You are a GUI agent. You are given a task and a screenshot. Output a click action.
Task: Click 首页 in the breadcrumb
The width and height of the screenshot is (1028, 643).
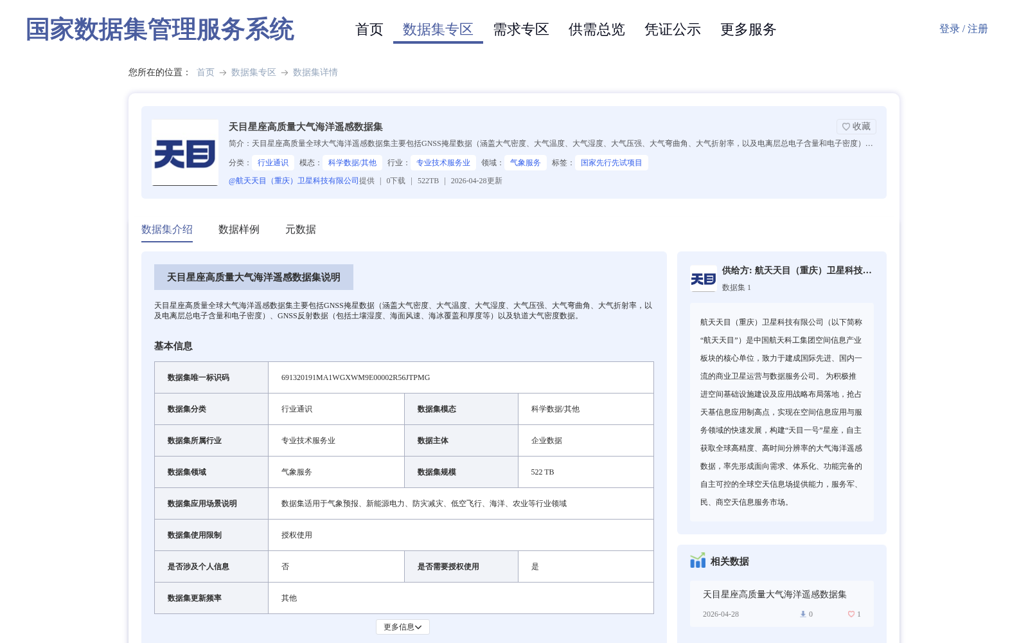click(x=206, y=73)
